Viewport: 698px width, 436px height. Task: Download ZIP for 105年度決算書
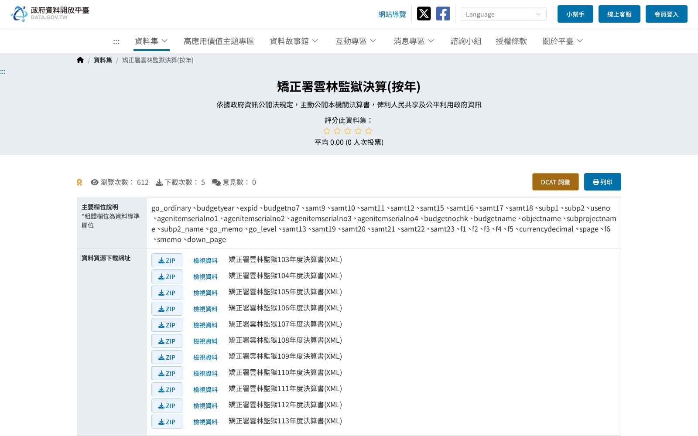tap(167, 293)
